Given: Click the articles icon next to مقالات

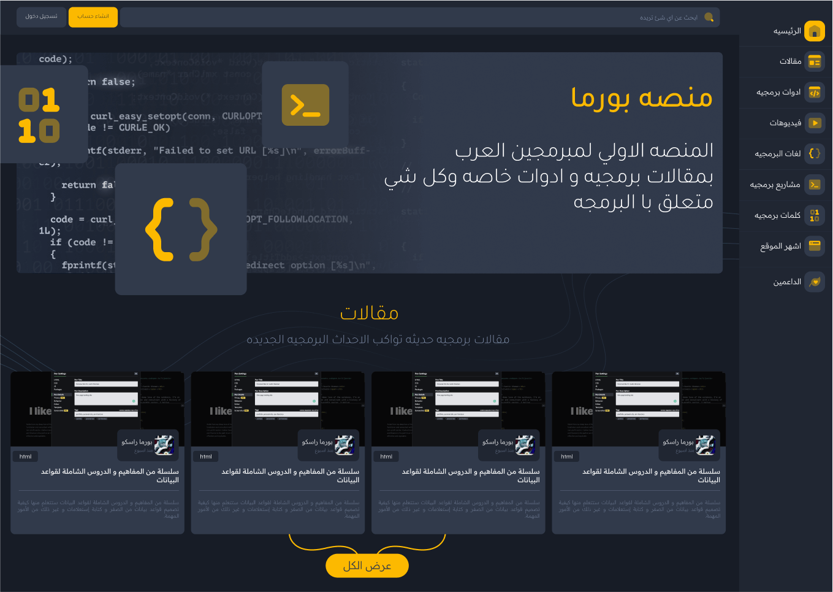Looking at the screenshot, I should point(815,61).
